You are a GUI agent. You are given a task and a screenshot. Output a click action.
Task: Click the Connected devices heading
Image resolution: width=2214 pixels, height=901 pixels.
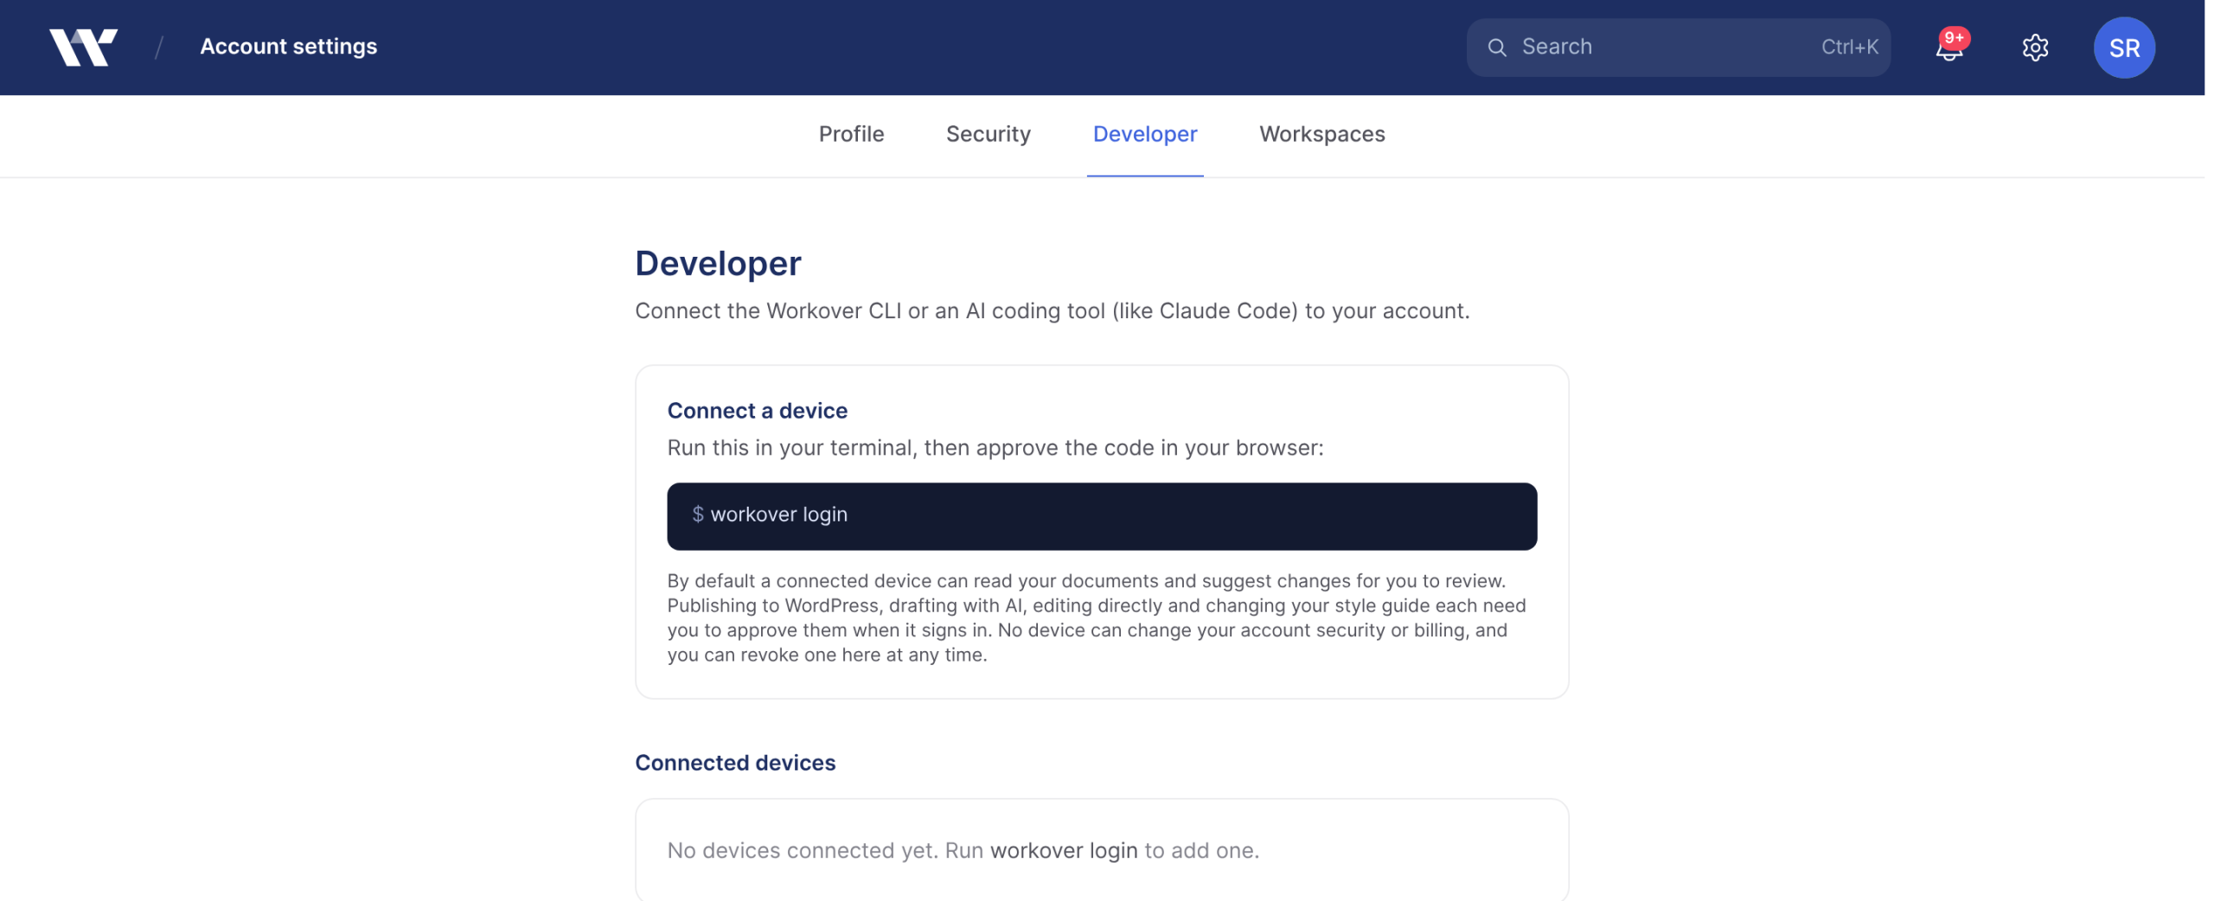click(x=735, y=763)
